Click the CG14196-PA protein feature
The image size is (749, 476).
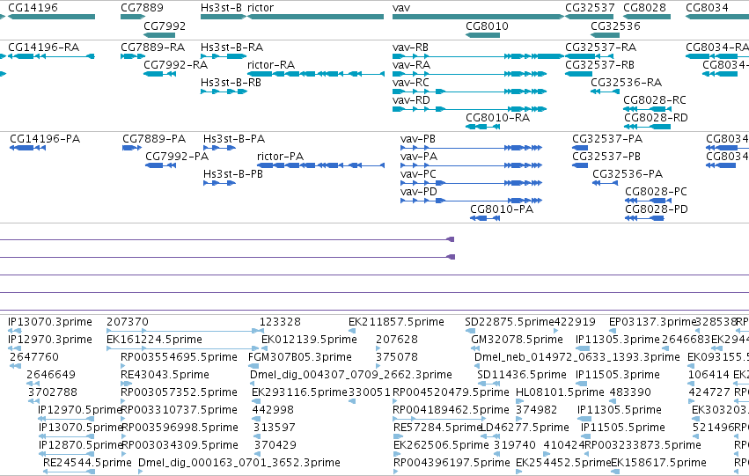click(x=27, y=148)
